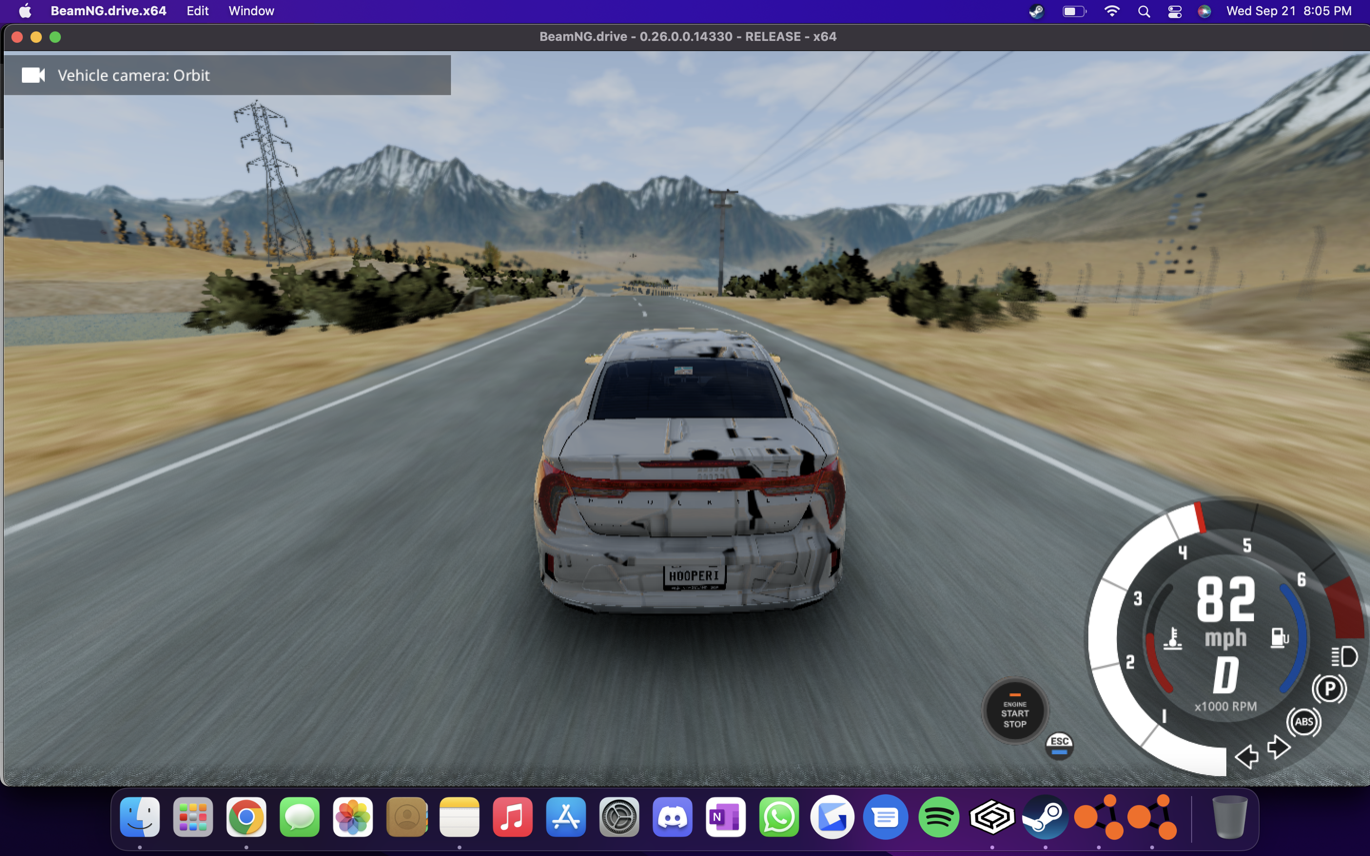Click the gear indicator D
The image size is (1370, 856).
(1226, 675)
